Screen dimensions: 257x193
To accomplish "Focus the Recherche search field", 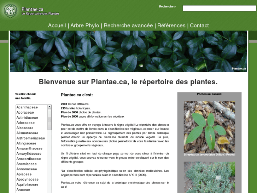I will [x=219, y=8].
